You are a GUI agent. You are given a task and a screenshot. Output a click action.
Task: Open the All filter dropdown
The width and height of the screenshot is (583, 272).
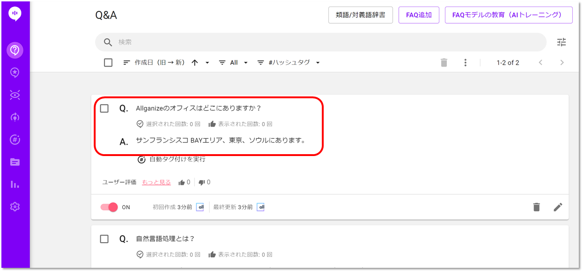[233, 62]
